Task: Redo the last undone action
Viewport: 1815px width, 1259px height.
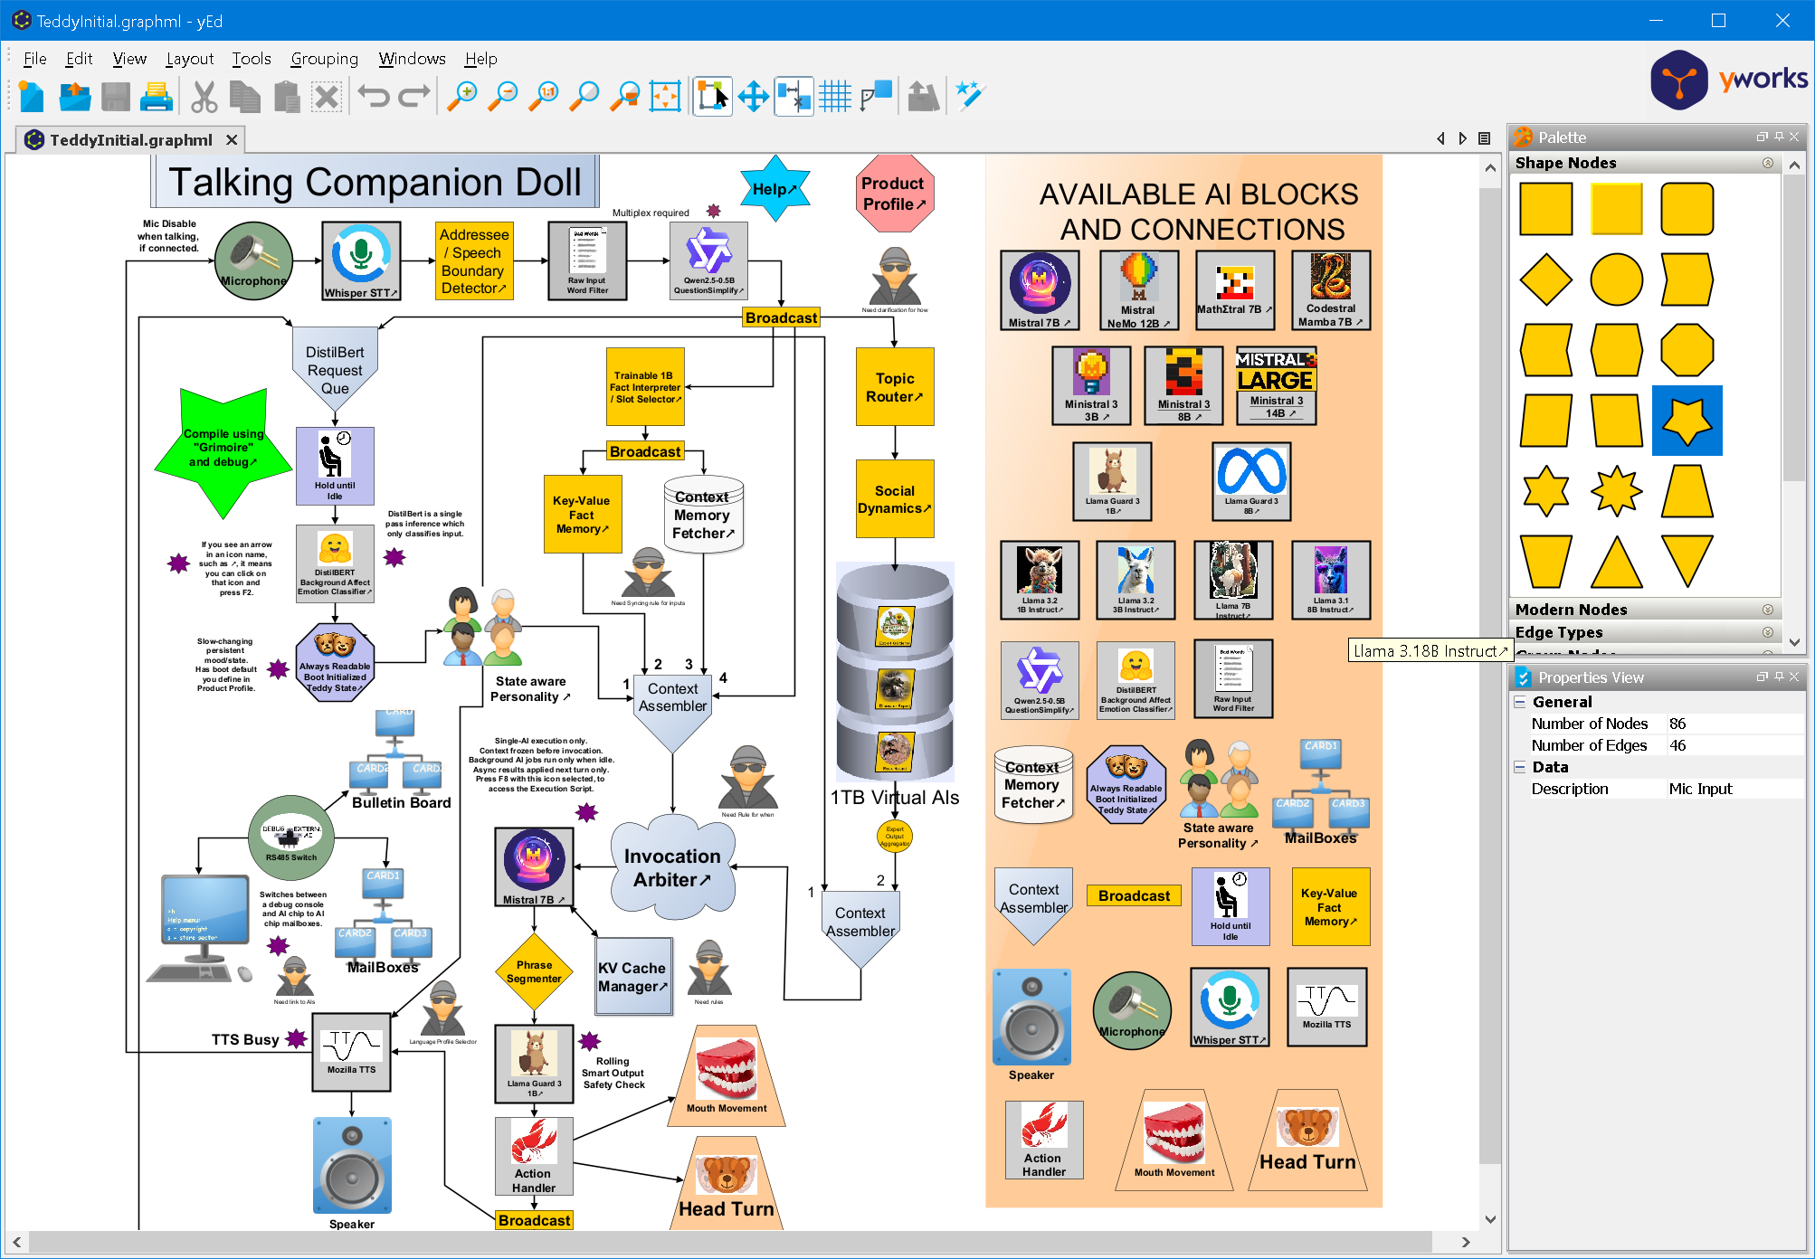Action: pyautogui.click(x=414, y=96)
